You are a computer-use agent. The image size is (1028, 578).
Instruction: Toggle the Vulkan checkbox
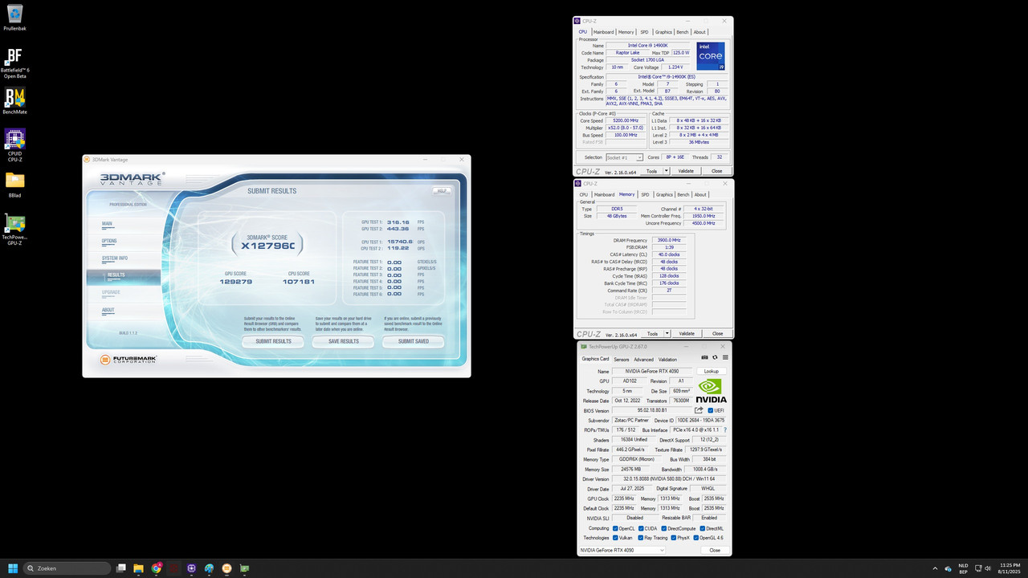(616, 538)
